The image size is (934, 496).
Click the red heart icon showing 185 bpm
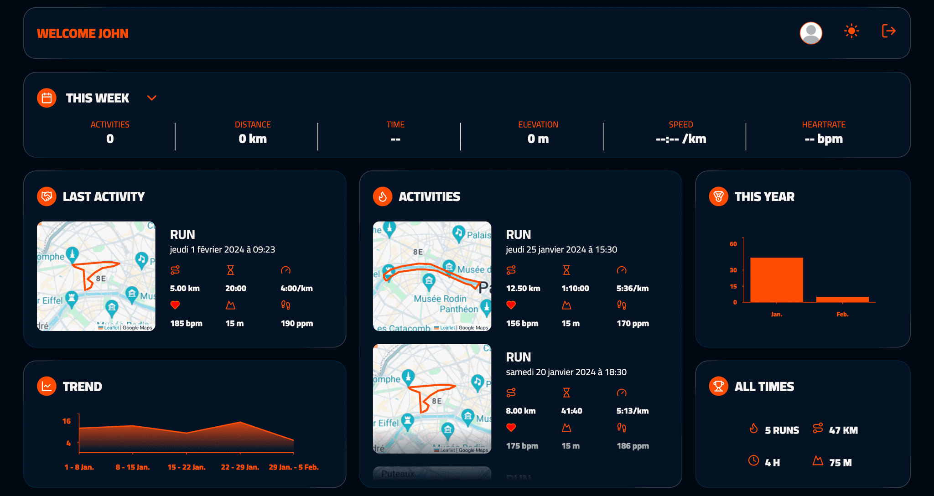point(175,305)
